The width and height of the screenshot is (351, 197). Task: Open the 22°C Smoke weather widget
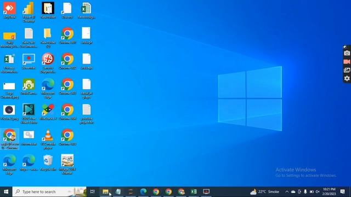coord(264,192)
